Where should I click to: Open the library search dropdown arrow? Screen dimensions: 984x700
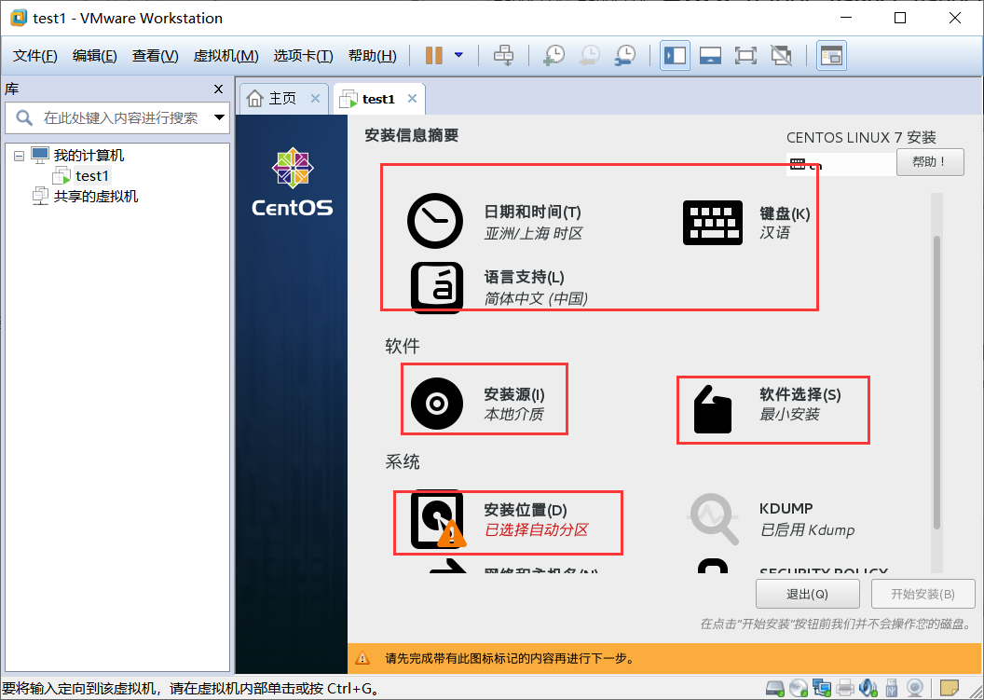(219, 117)
